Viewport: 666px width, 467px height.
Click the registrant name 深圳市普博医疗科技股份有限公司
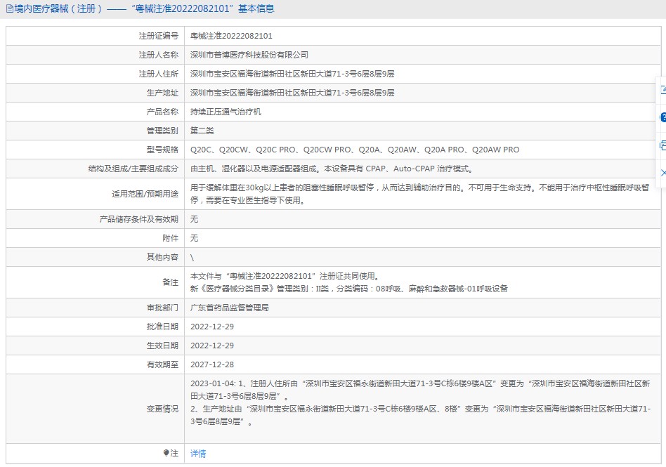pos(249,55)
